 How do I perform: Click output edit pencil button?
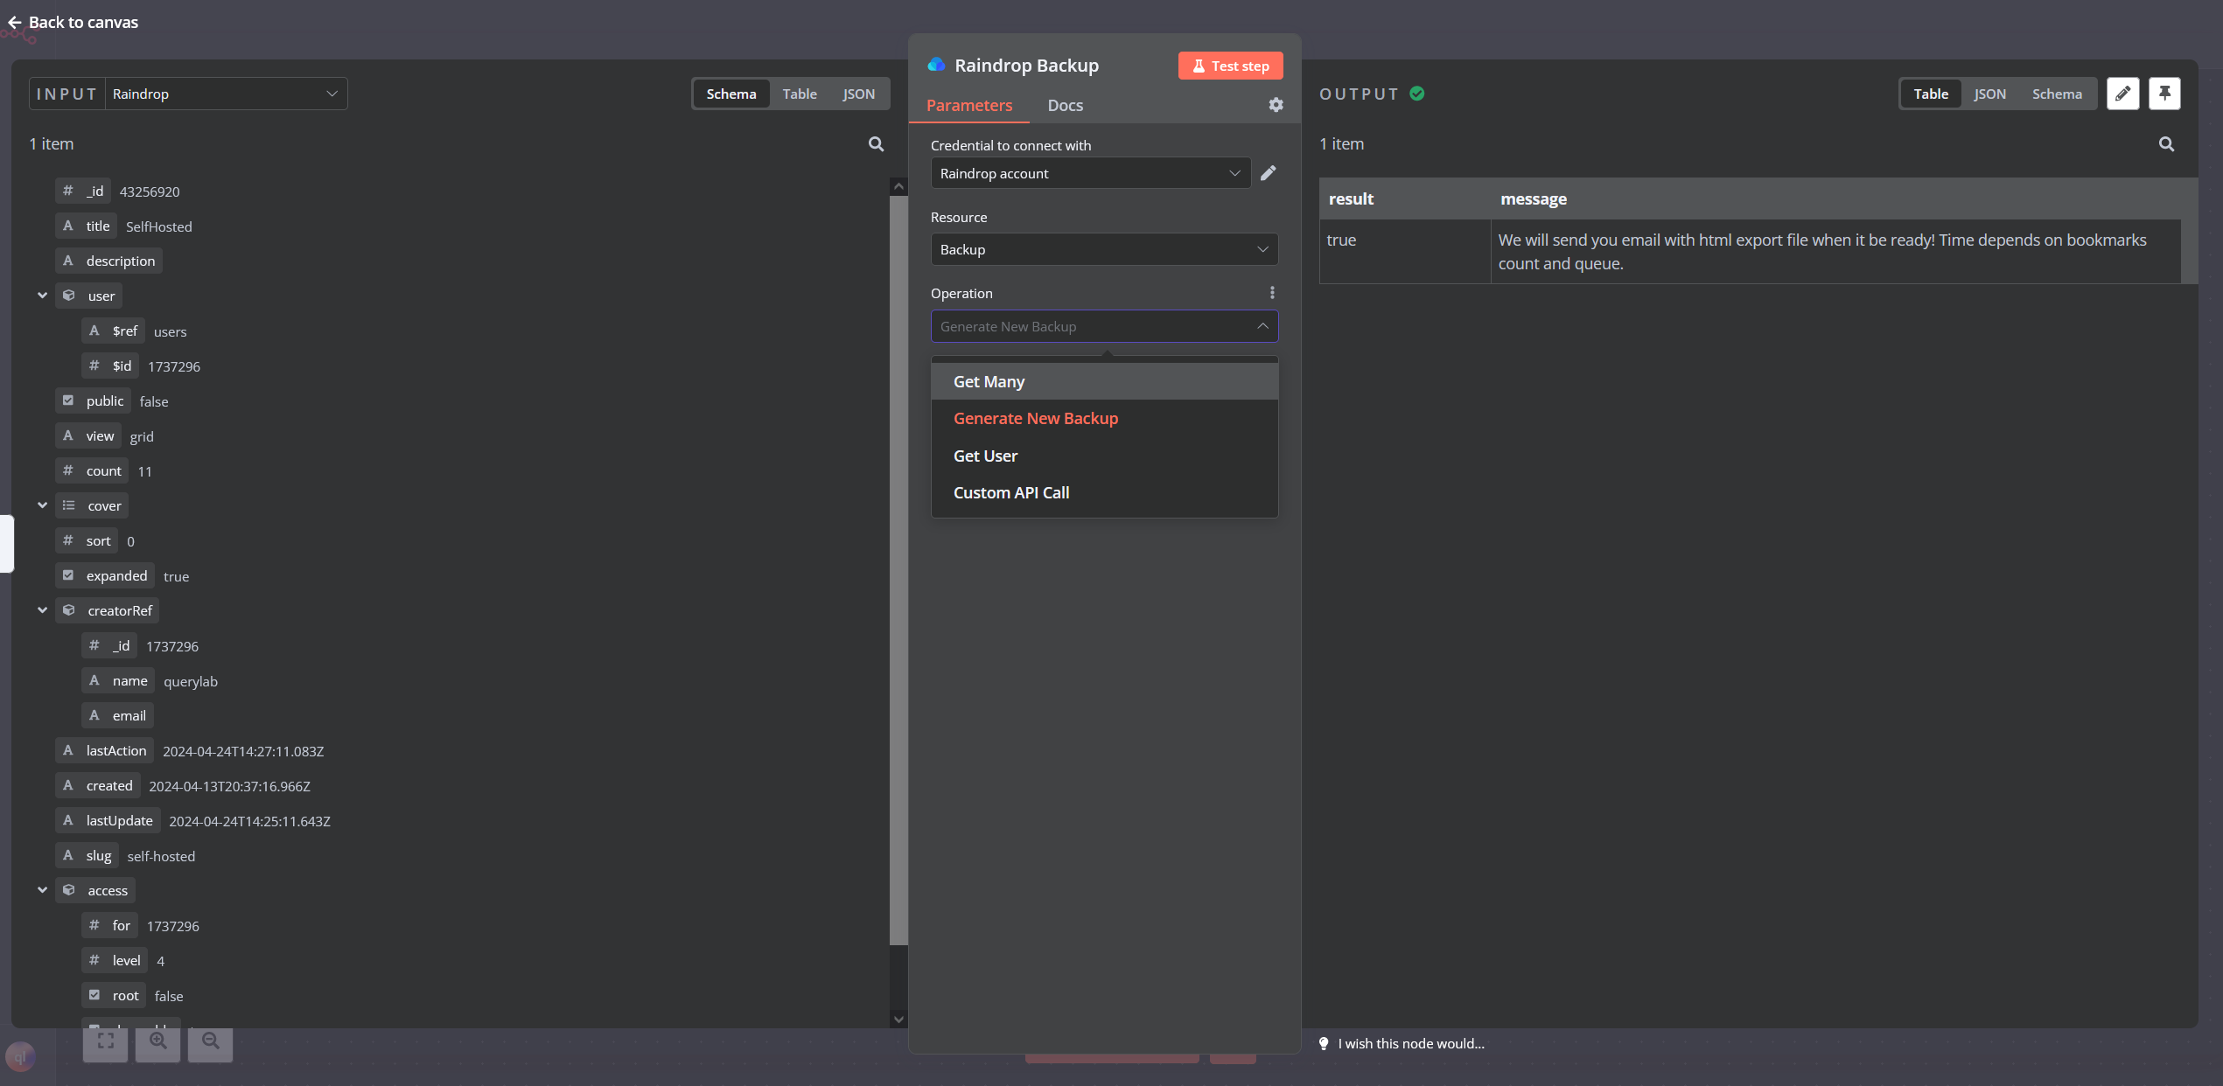[x=2122, y=94]
